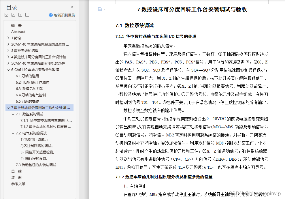Close the 目录 outline panel
The height and width of the screenshot is (199, 285).
pyautogui.click(x=72, y=7)
